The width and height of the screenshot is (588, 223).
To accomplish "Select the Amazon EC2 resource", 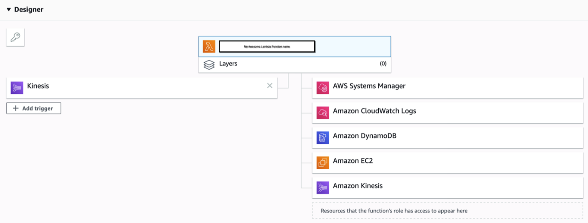I will [x=447, y=162].
